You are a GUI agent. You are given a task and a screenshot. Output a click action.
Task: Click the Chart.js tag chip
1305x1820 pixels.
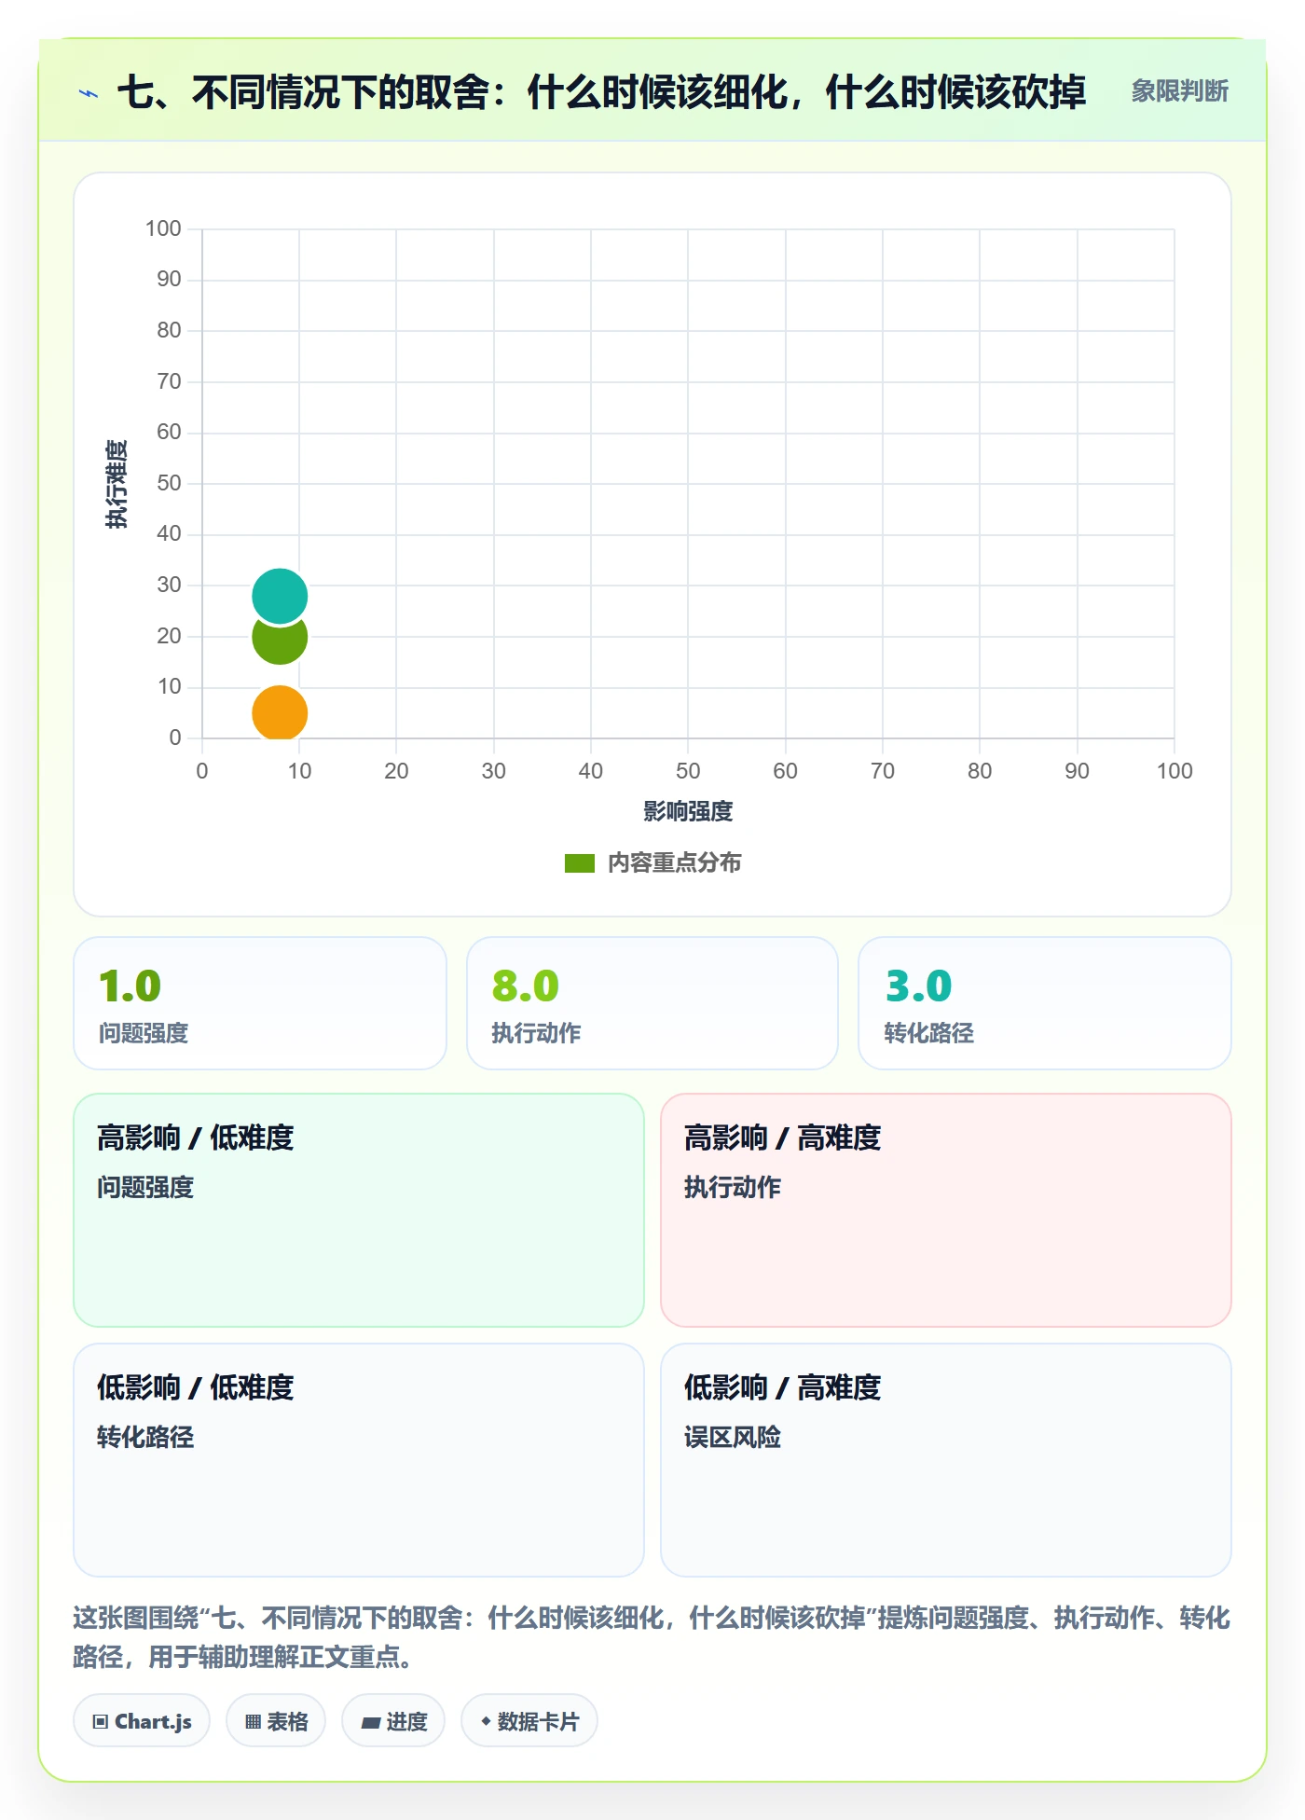tap(142, 1721)
